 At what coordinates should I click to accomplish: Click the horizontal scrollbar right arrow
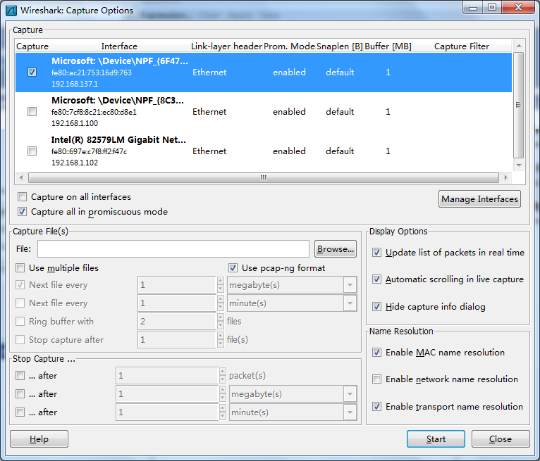[x=505, y=178]
